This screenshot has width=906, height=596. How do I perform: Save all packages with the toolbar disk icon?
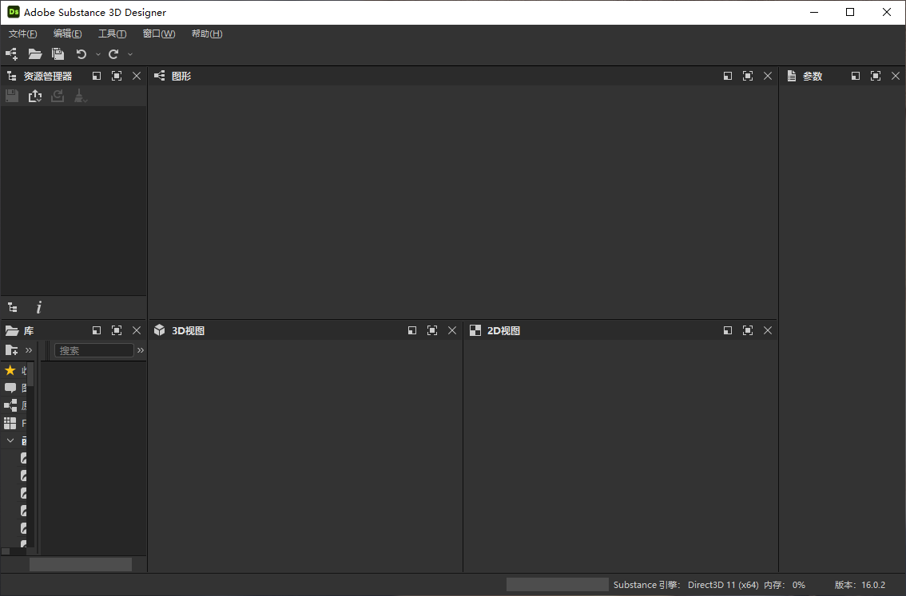pos(58,53)
